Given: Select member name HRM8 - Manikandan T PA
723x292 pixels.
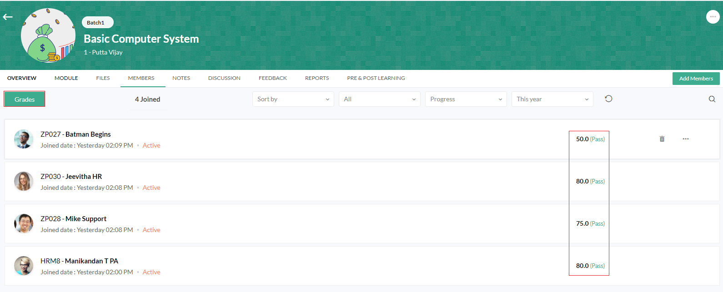Looking at the screenshot, I should 80,261.
